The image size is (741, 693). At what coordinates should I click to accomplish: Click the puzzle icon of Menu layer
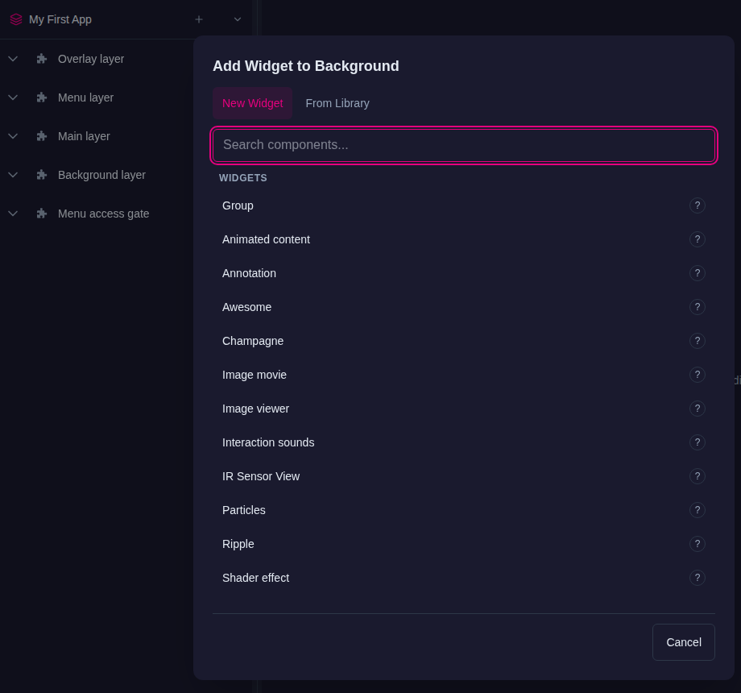coord(42,98)
